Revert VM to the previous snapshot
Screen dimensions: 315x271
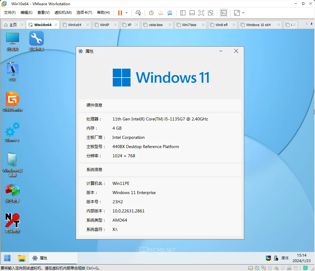click(x=161, y=13)
